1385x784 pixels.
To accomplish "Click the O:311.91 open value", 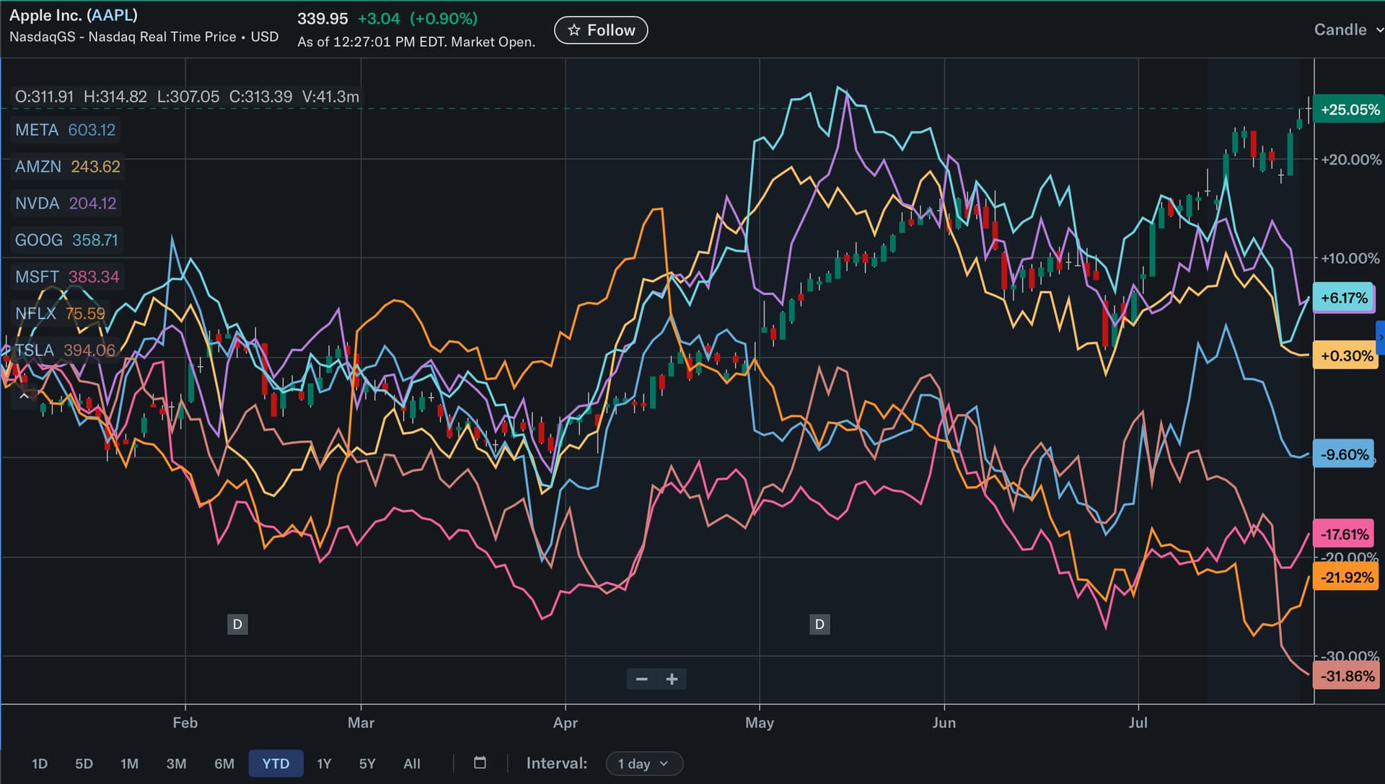I will [45, 97].
